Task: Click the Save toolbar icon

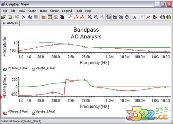Action: [x=10, y=17]
